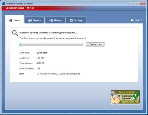Click the "Items scanned:" label
The width and height of the screenshot is (148, 115).
tap(27, 68)
